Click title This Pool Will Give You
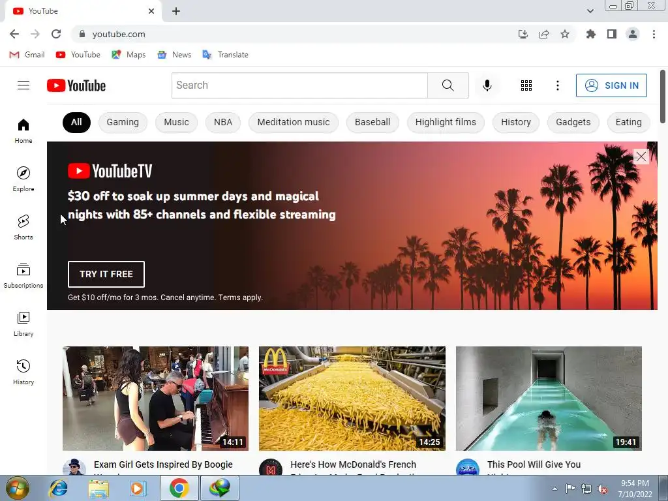The width and height of the screenshot is (668, 501). 534,464
